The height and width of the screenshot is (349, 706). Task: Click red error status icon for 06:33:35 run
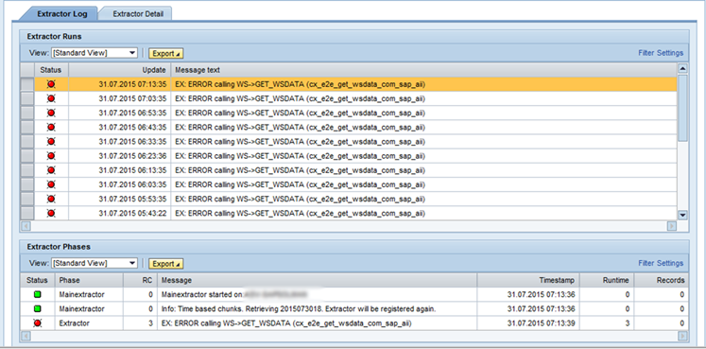[x=51, y=142]
